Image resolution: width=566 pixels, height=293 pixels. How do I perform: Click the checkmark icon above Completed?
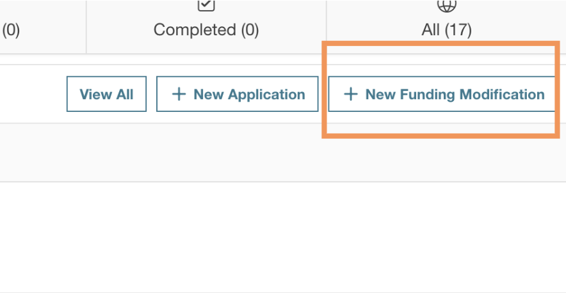click(206, 5)
